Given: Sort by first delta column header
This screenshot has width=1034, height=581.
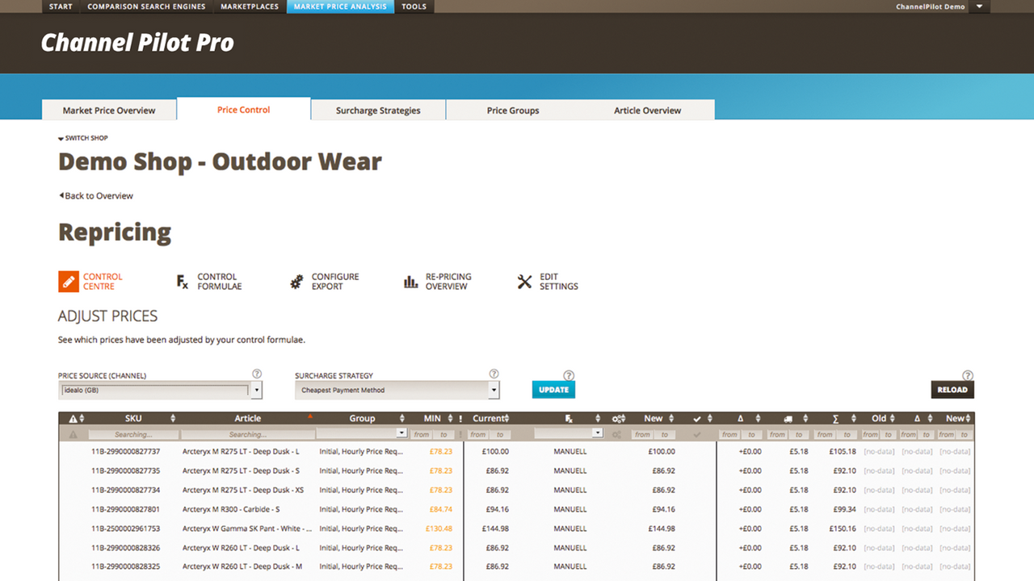Looking at the screenshot, I should click(740, 419).
